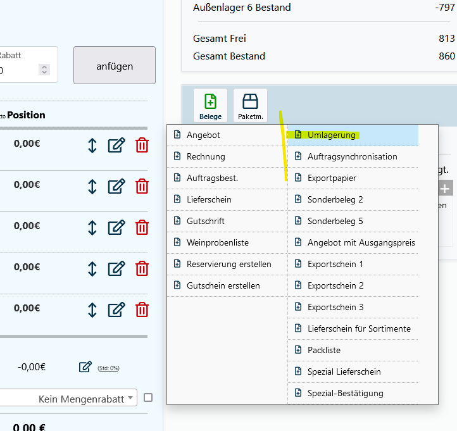Edit the fourth position row
Image resolution: width=457 pixels, height=431 pixels.
coord(116,268)
